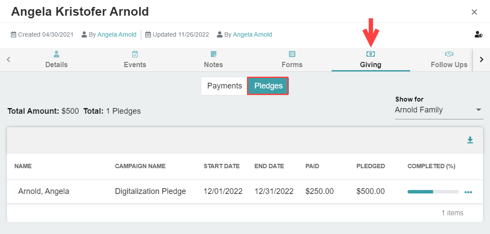Switch to the Events tab
This screenshot has height=234, width=490.
click(135, 60)
